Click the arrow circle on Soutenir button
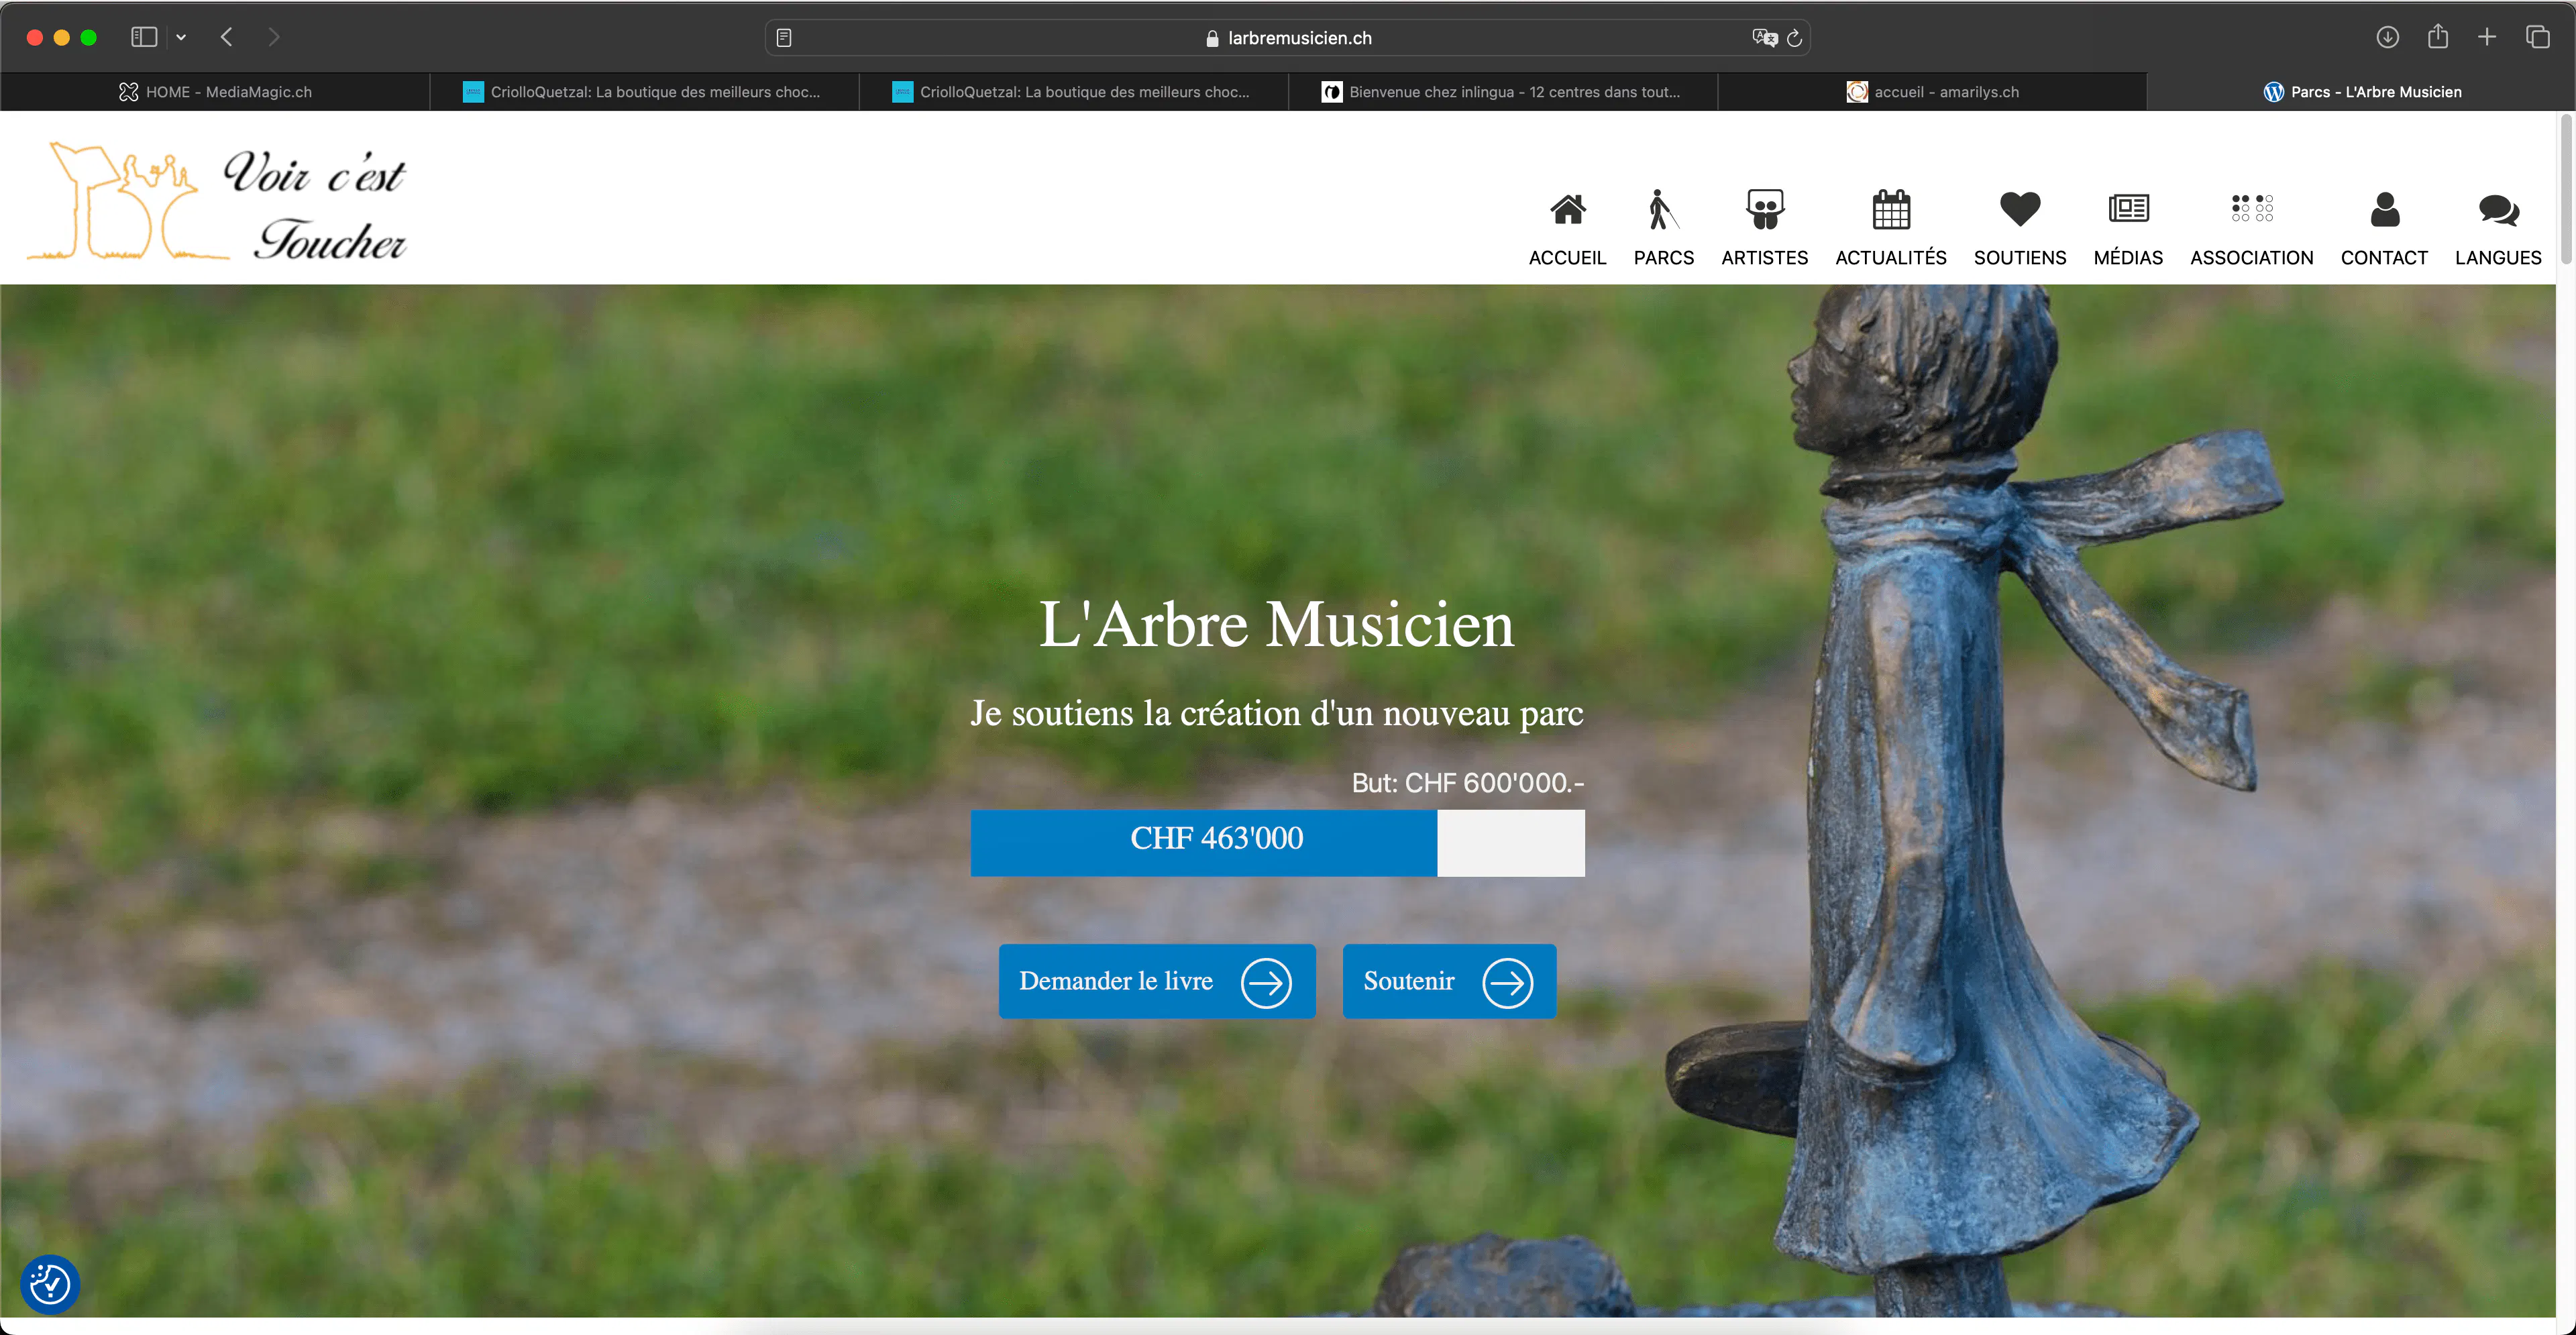This screenshot has height=1335, width=2576. pyautogui.click(x=1507, y=983)
